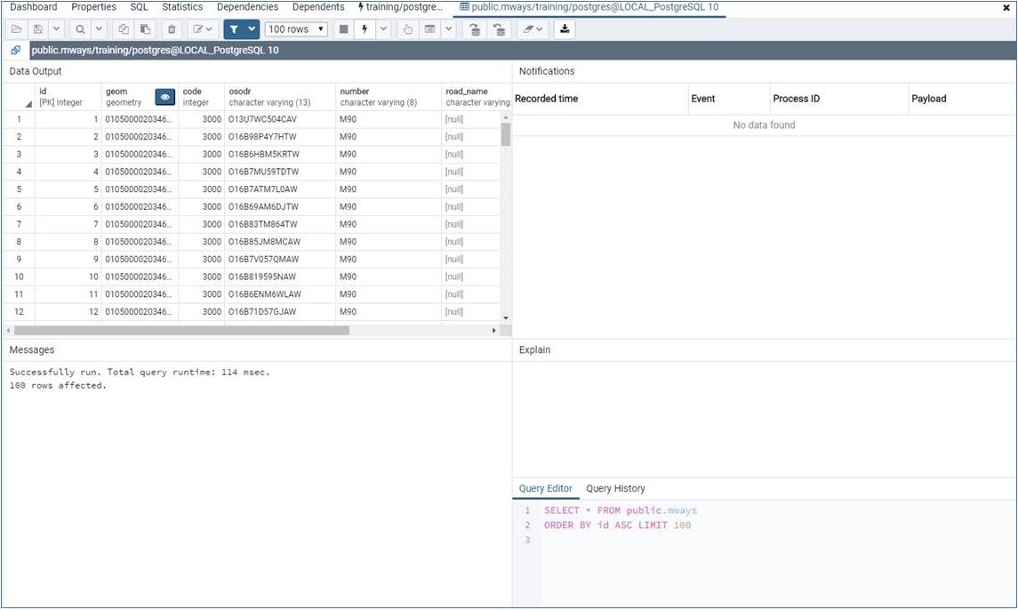Click the Download as CSV icon
This screenshot has width=1018, height=610.
coord(565,29)
